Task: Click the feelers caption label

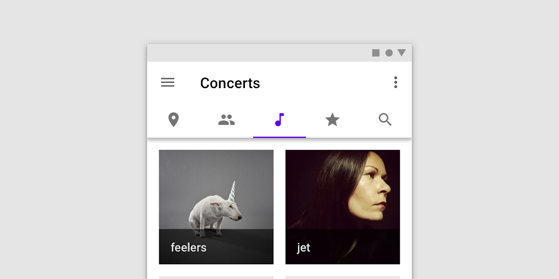Action: coord(189,248)
